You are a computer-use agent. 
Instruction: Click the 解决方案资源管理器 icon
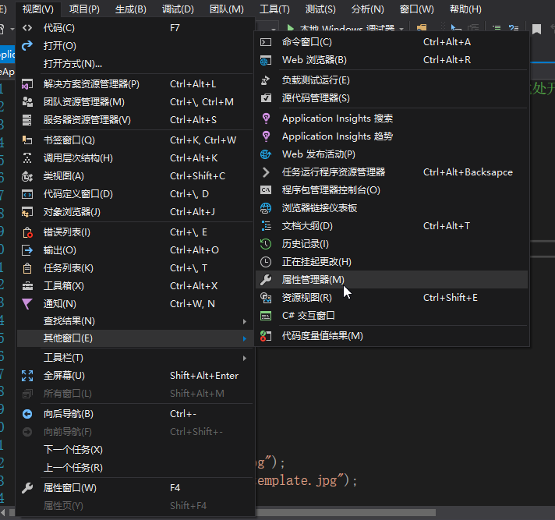click(x=27, y=84)
